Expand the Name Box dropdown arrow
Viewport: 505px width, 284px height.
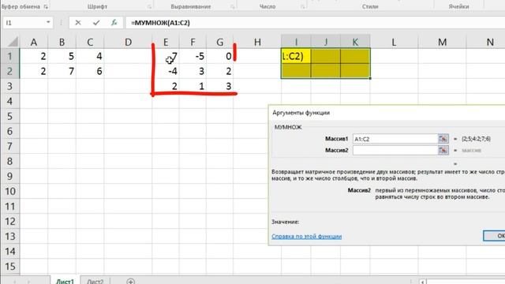48,23
